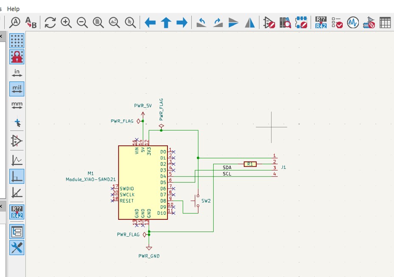Toggle grid visibility in left toolbar
The width and height of the screenshot is (394, 277).
[x=17, y=41]
